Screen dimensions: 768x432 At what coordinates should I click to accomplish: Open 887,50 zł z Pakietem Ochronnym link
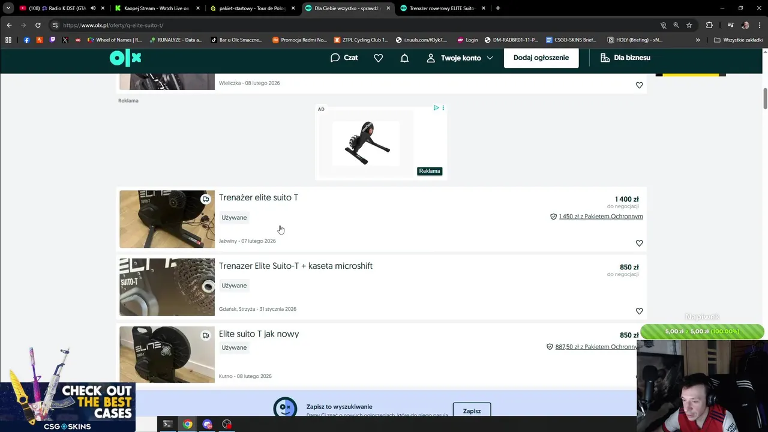point(596,347)
